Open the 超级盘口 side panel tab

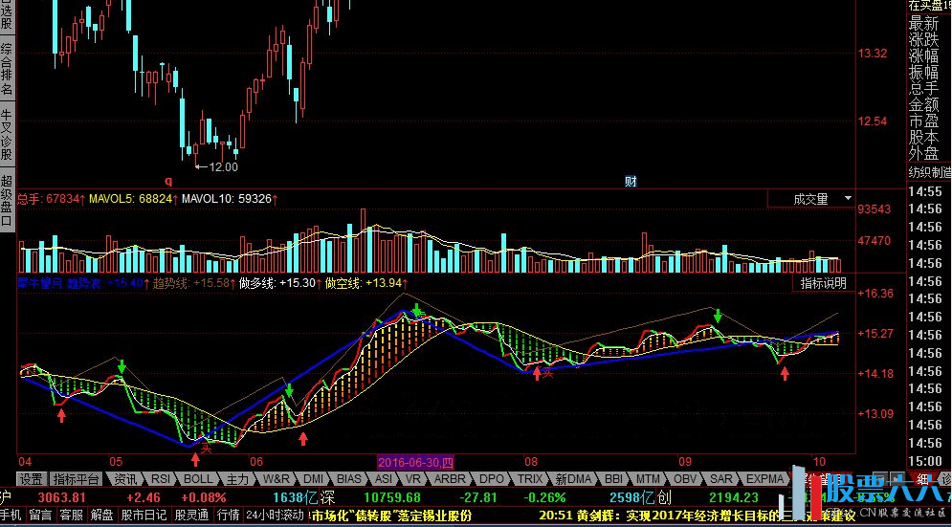click(x=8, y=201)
